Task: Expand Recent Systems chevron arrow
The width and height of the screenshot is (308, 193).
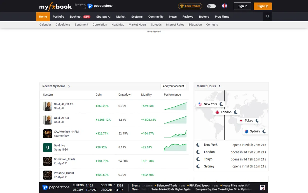Action: click(69, 86)
